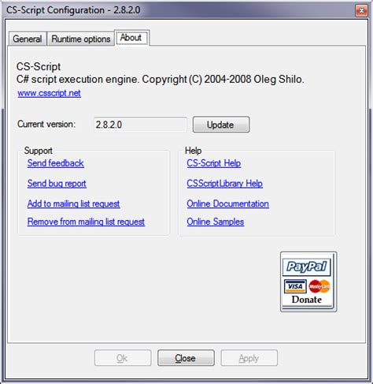This screenshot has height=384, width=373.
Task: Open the www.csscript.net link
Action: pos(50,93)
